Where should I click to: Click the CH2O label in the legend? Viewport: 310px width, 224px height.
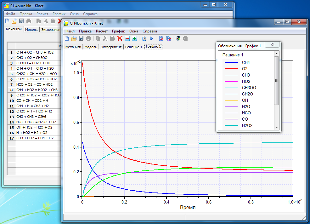(247, 94)
